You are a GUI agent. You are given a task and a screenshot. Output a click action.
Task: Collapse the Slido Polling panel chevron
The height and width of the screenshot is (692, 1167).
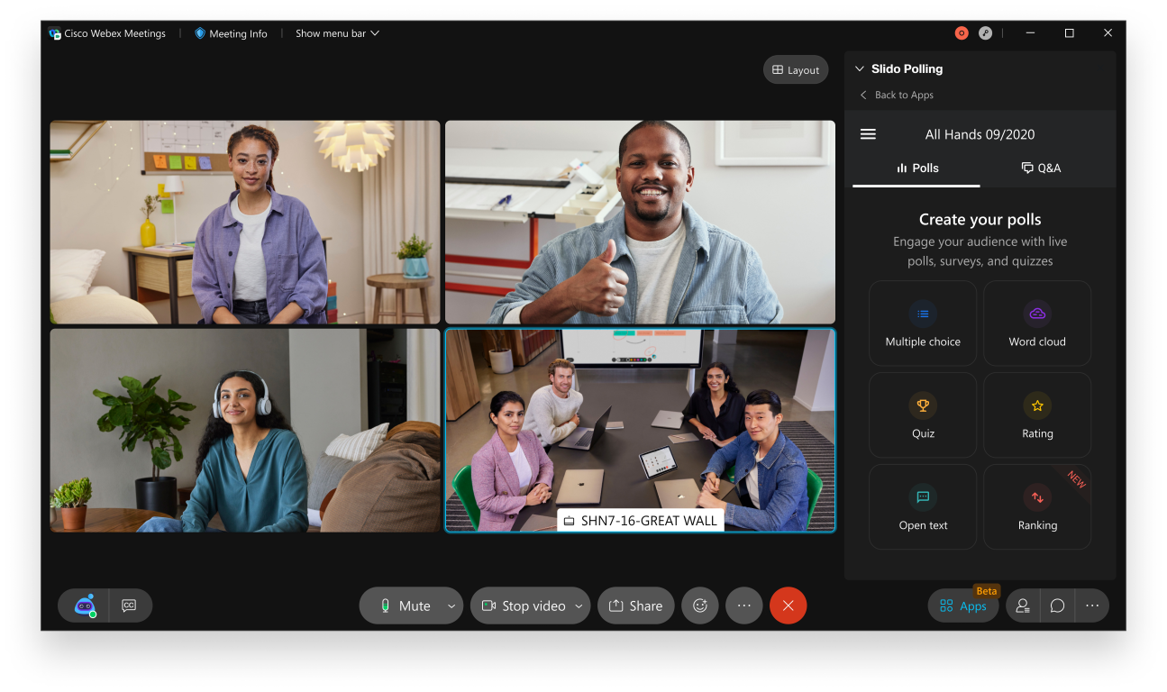point(860,68)
